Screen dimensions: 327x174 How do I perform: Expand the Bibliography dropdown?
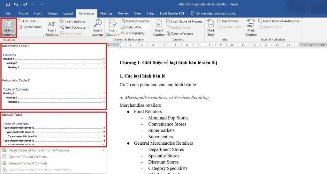[134, 33]
